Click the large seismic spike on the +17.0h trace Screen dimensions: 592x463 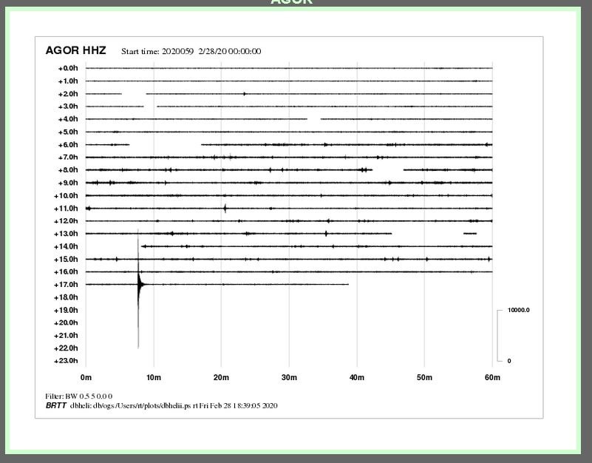[x=138, y=285]
